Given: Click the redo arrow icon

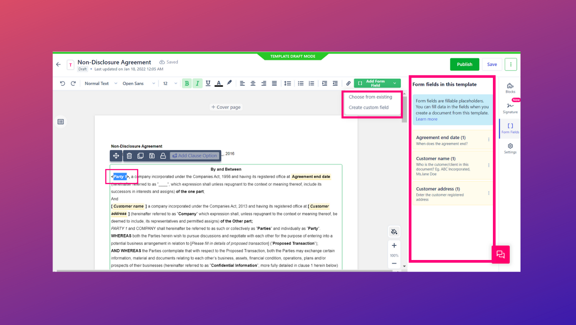Looking at the screenshot, I should 73,83.
